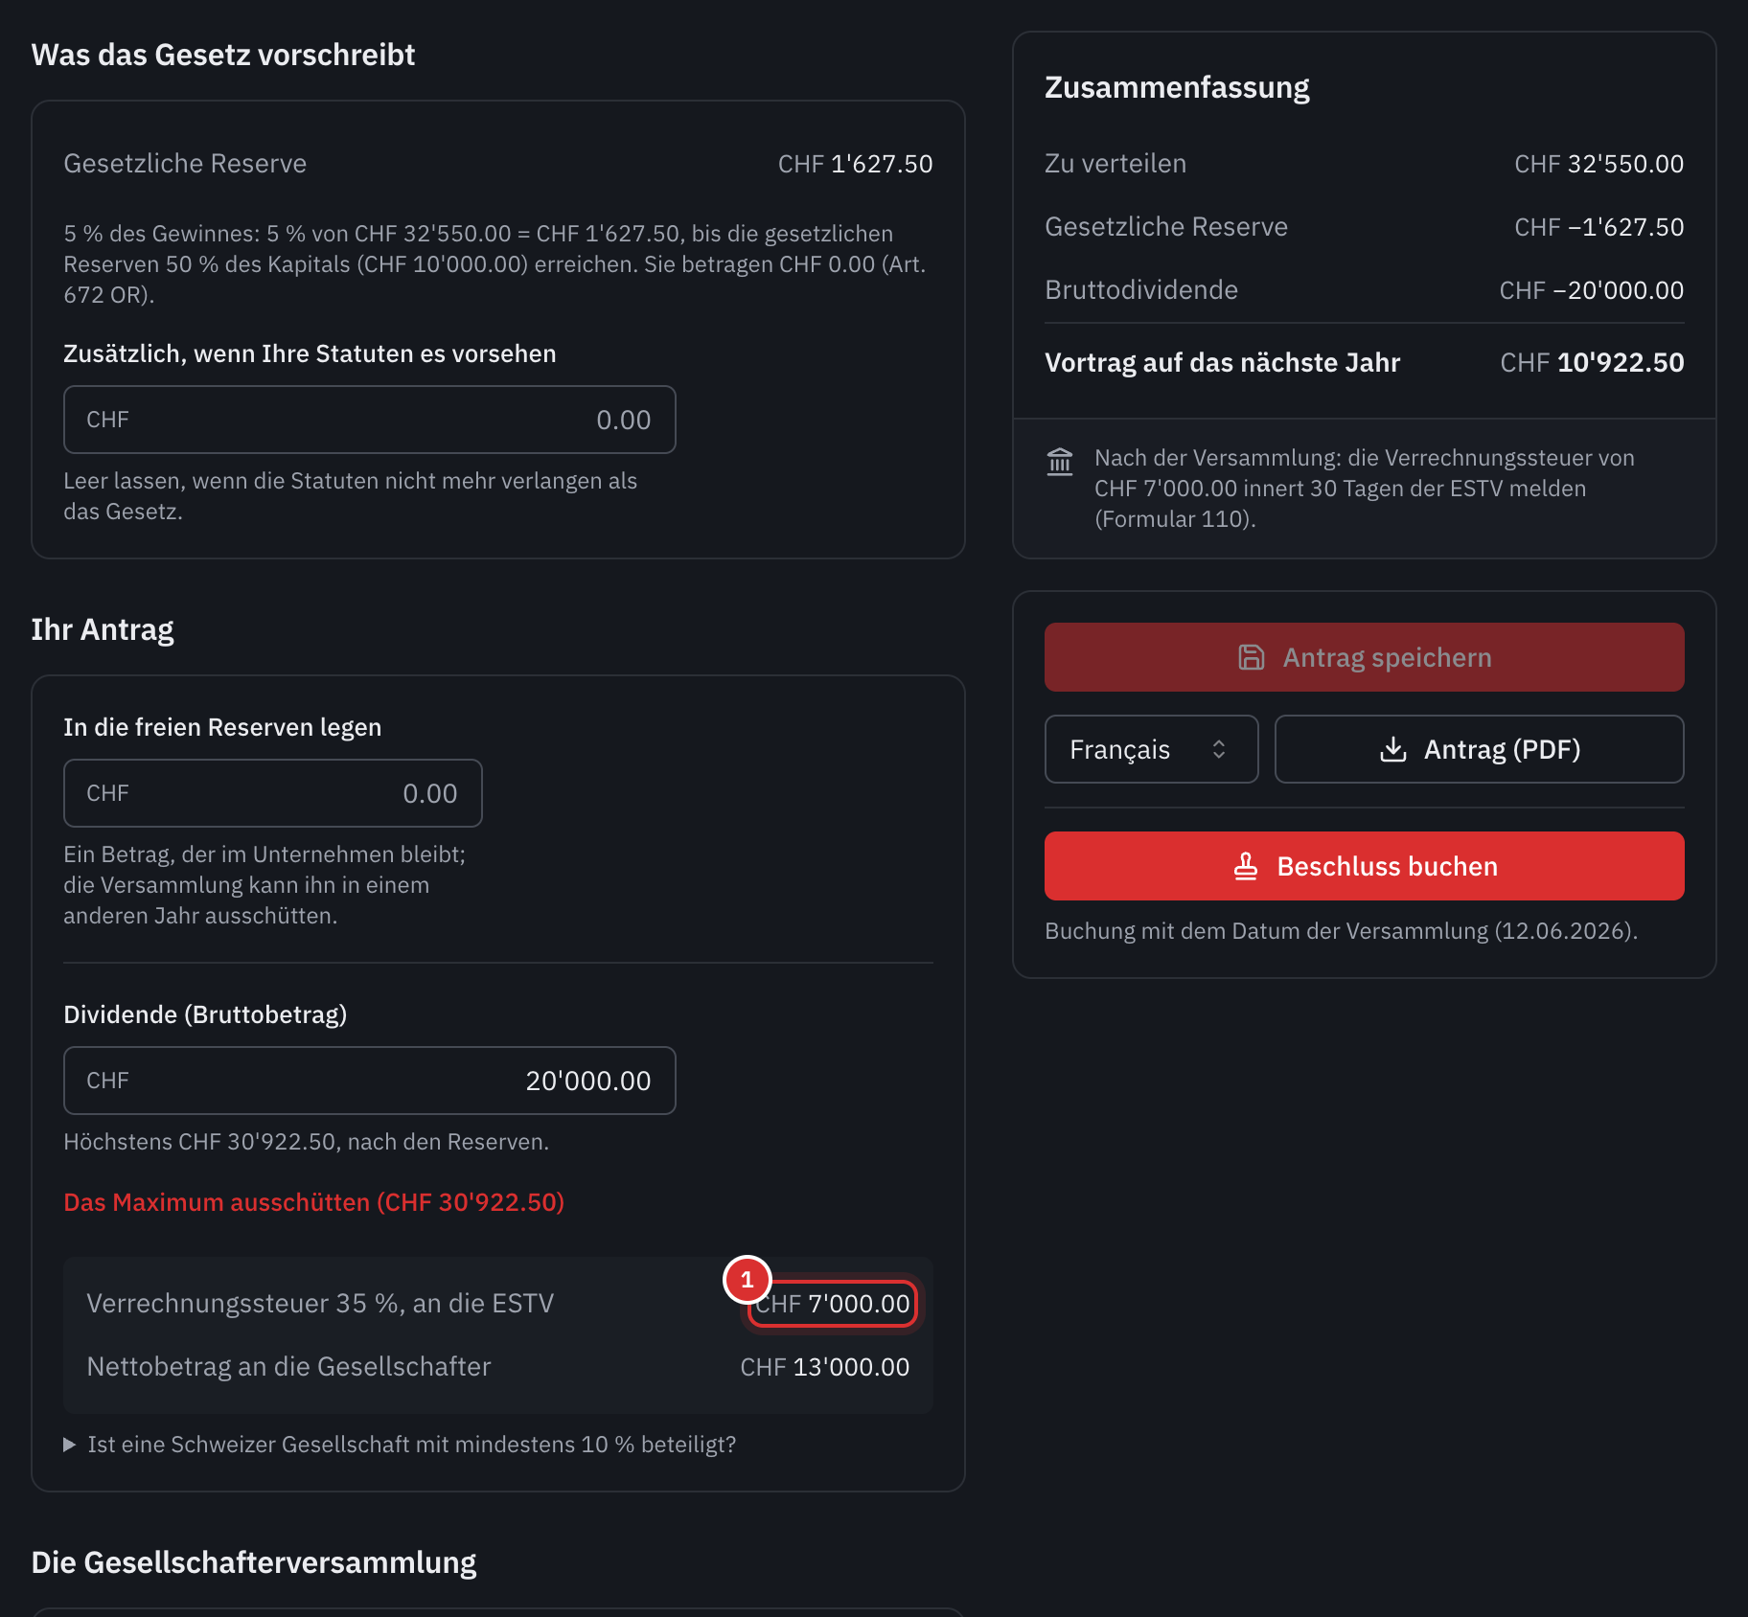Download the Antrag (PDF)
This screenshot has width=1748, height=1617.
[1479, 749]
